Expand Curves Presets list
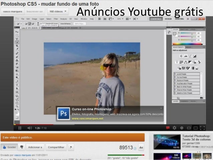The height and width of the screenshot is (160, 213). [175, 77]
